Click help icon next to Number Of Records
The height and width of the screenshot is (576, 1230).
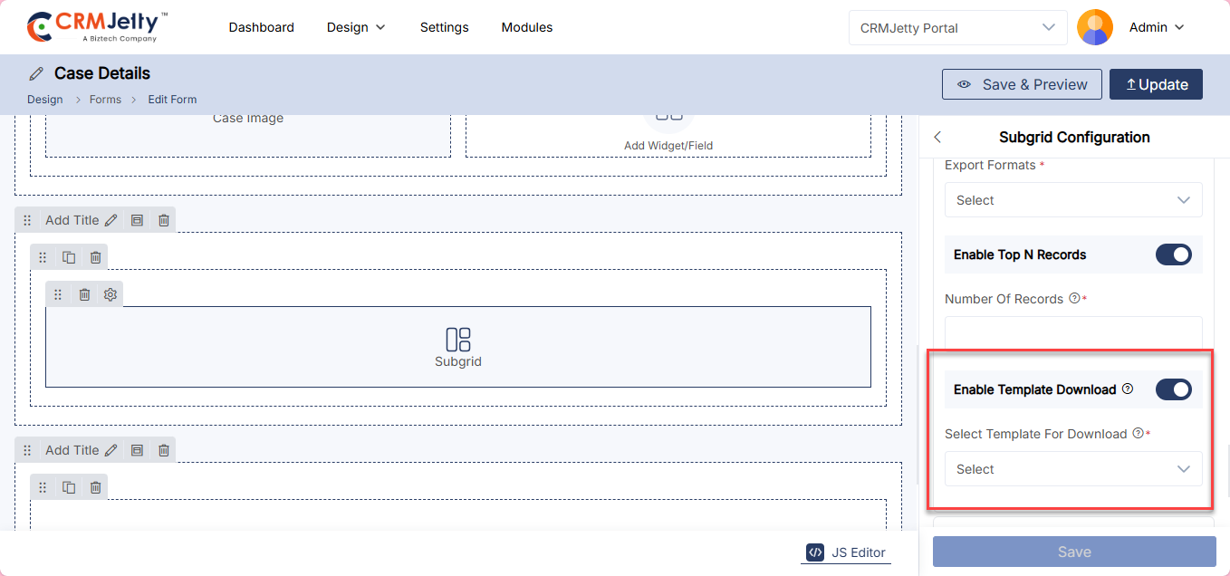1074,298
